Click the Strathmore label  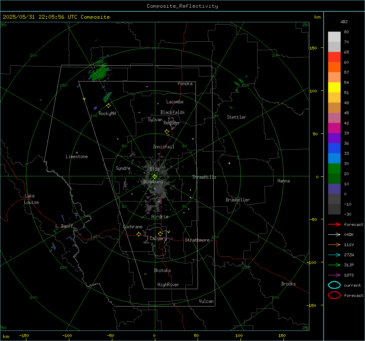click(197, 240)
